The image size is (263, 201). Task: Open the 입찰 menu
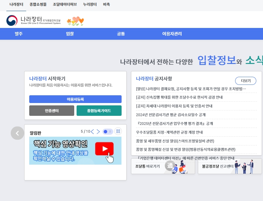70,34
